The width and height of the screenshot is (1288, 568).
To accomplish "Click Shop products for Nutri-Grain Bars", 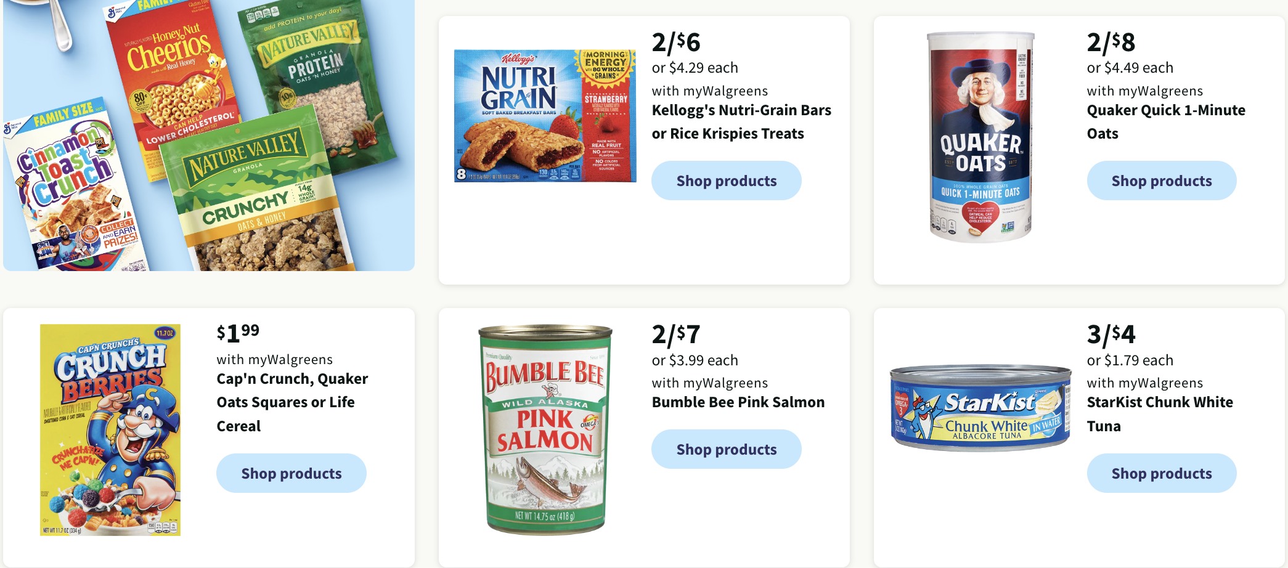I will click(x=726, y=181).
